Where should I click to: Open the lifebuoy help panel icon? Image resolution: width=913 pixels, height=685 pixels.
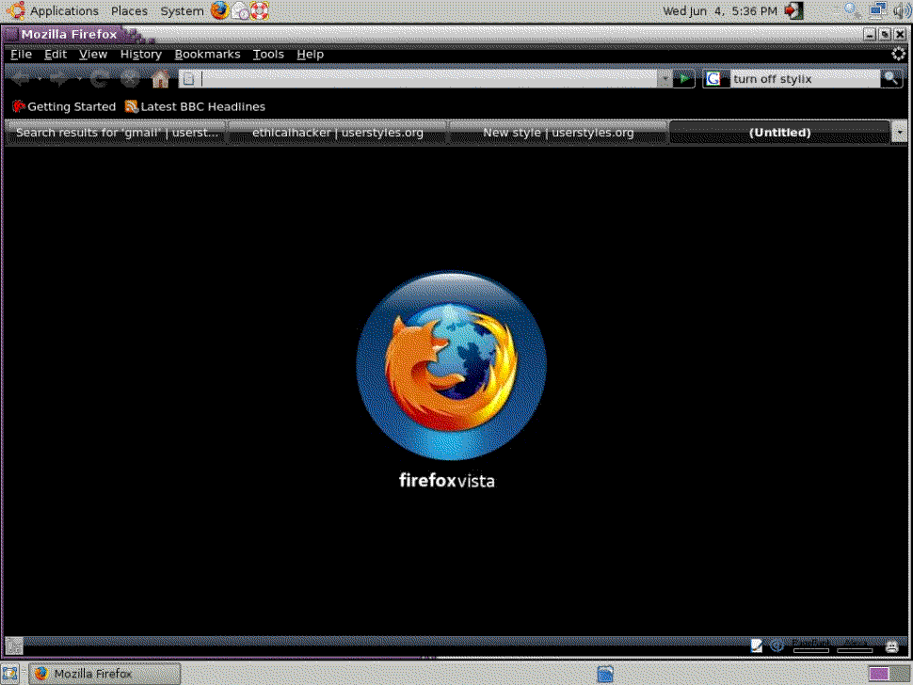(260, 10)
